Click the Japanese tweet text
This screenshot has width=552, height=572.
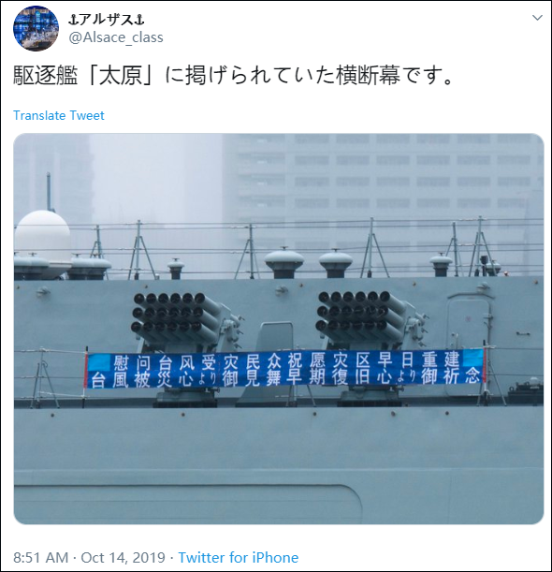pyautogui.click(x=233, y=75)
